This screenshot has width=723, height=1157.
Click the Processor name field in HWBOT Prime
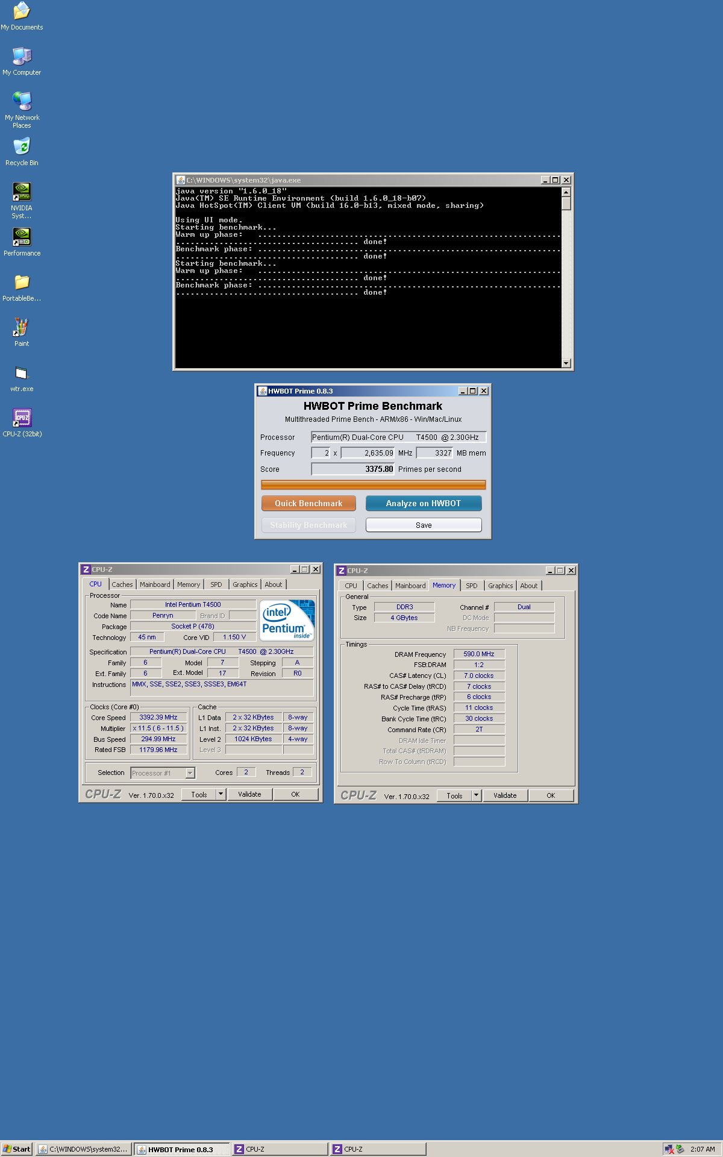(398, 437)
